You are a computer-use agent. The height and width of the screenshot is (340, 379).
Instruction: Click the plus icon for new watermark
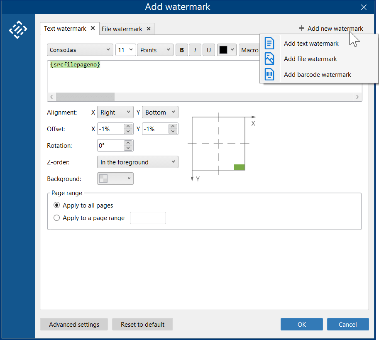[302, 28]
